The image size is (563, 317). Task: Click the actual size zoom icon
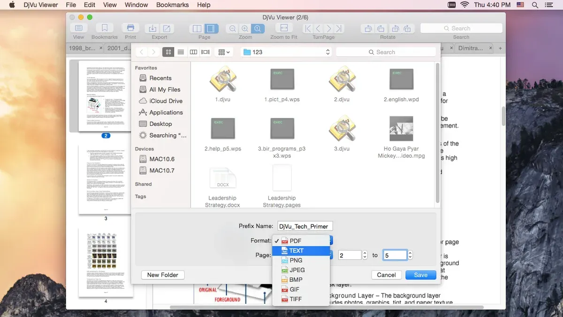click(x=258, y=29)
